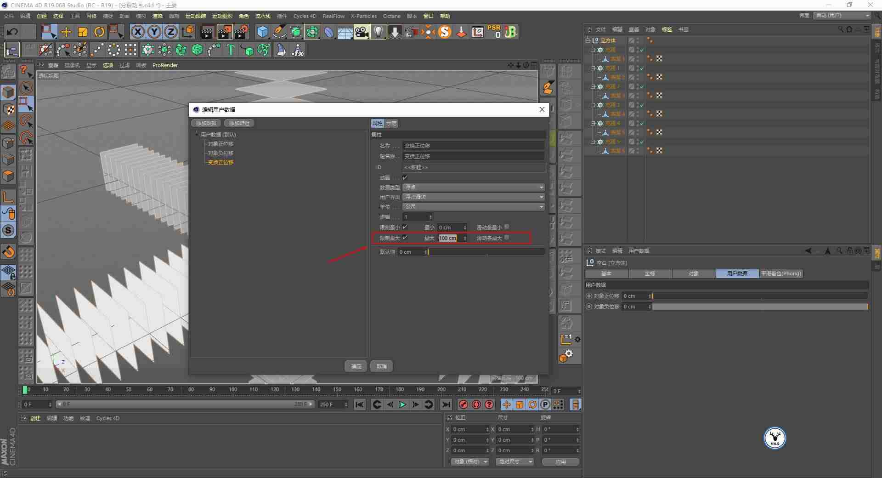Click the orange S plugin icon
The image size is (882, 478).
tap(445, 32)
